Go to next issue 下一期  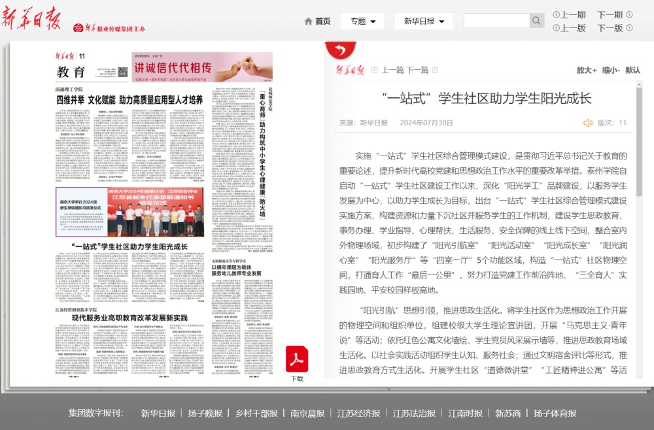(x=614, y=14)
